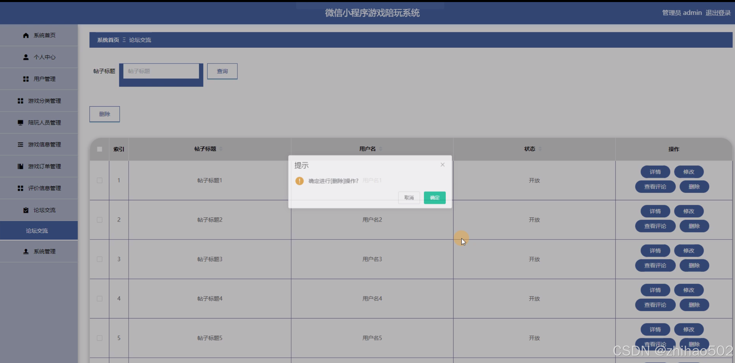Click the list icon beside 游戏信息管理
The width and height of the screenshot is (735, 363).
pos(20,145)
